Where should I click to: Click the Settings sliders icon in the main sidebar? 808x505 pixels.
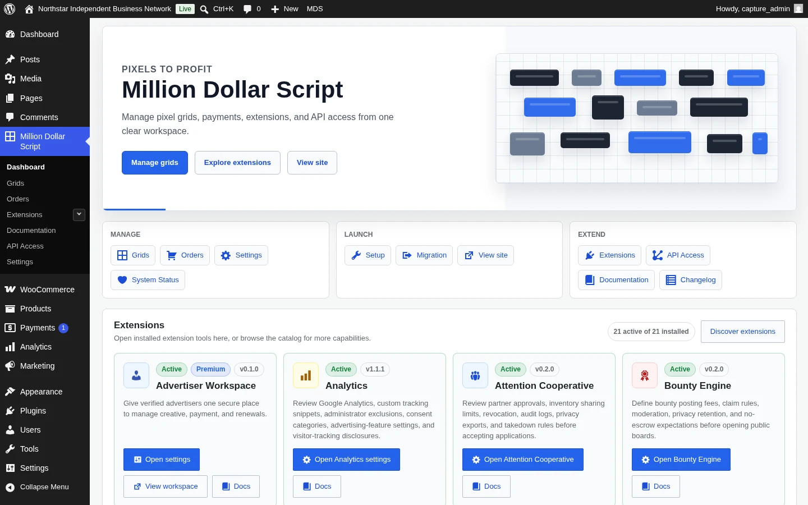[x=10, y=468]
